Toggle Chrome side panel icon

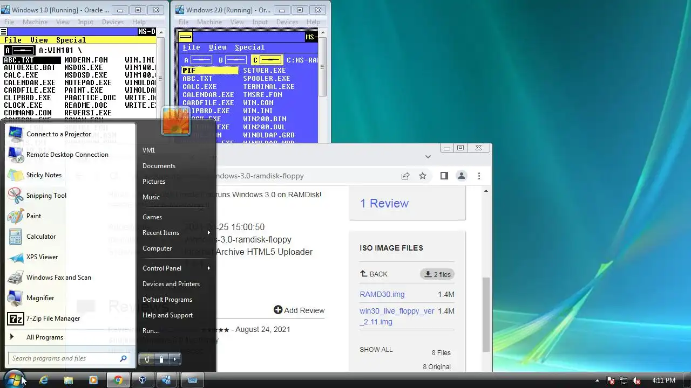[x=444, y=176]
